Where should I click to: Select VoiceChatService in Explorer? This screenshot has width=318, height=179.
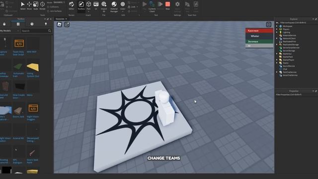point(290,75)
